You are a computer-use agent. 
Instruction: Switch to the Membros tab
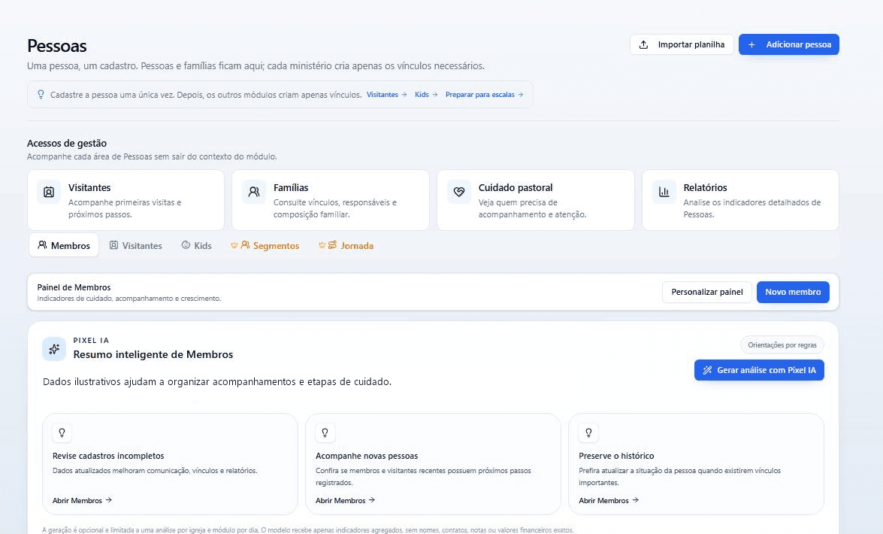(x=64, y=245)
